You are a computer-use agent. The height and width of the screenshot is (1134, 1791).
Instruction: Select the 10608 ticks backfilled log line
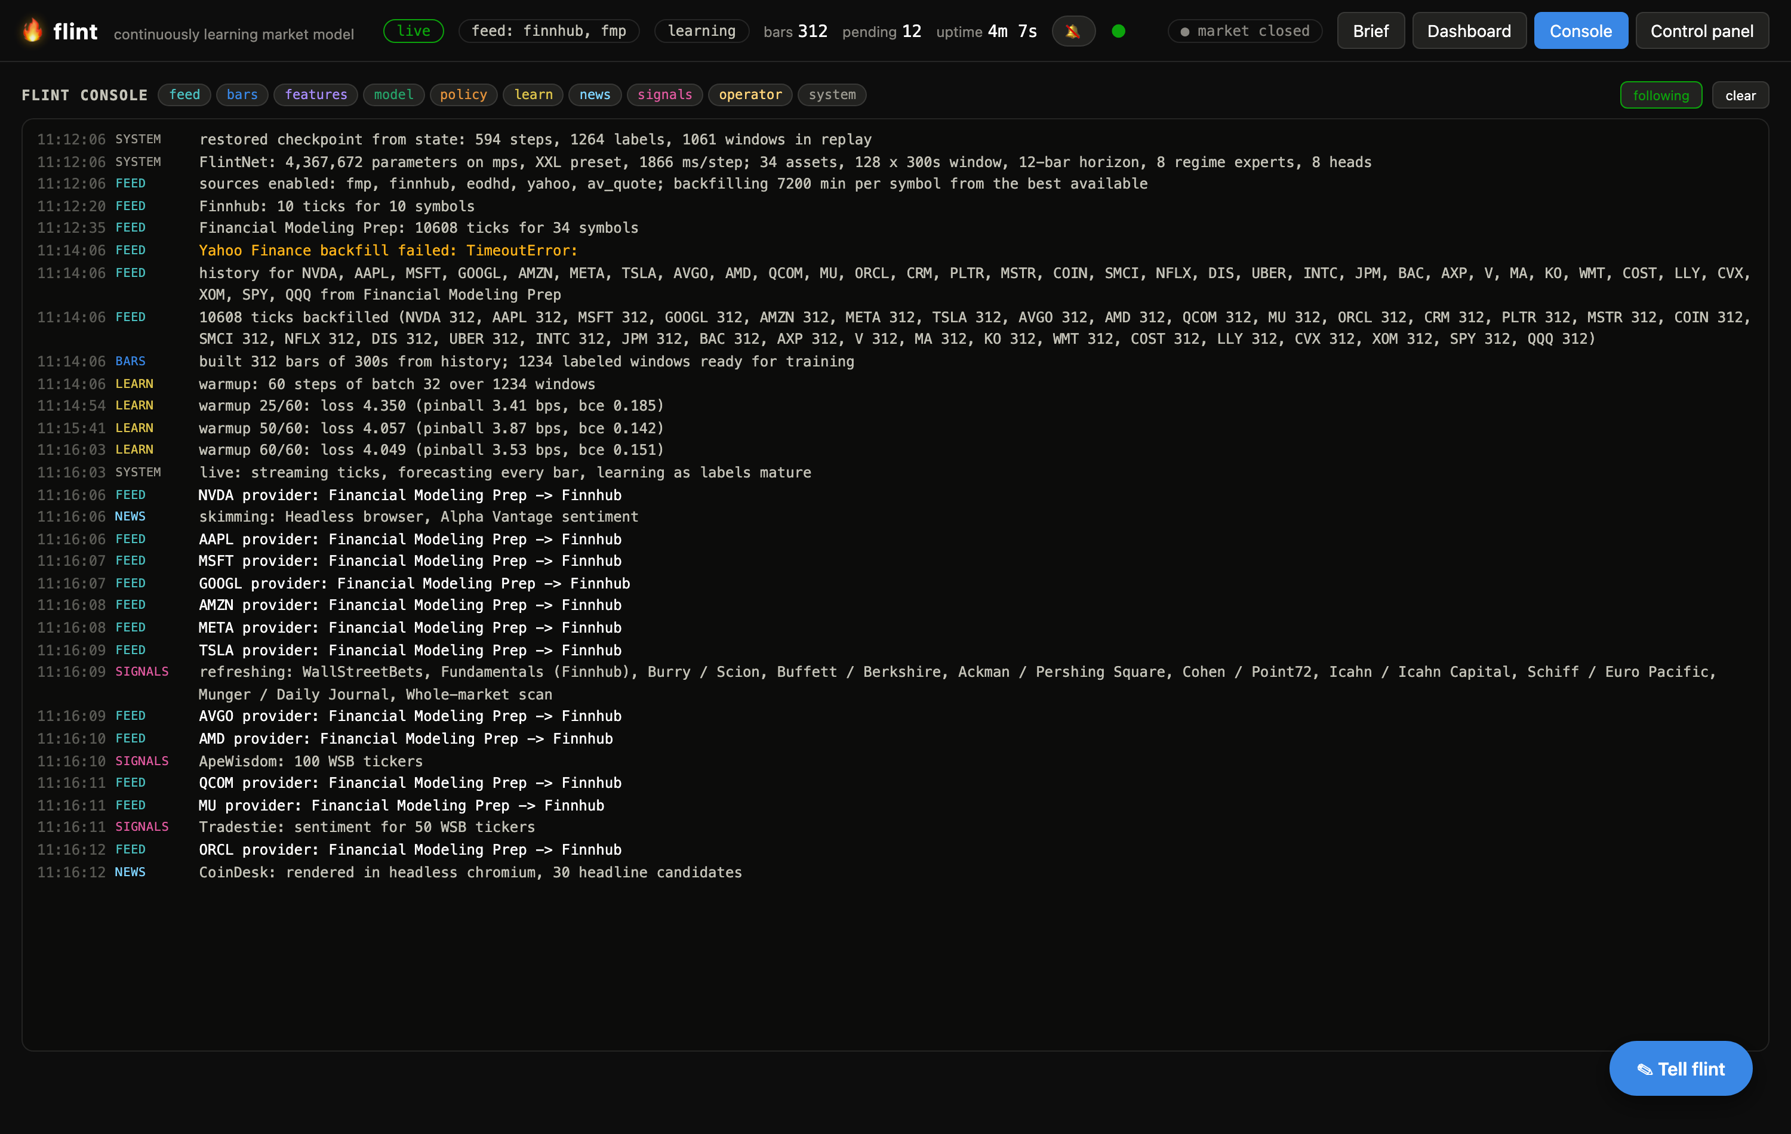(x=895, y=328)
